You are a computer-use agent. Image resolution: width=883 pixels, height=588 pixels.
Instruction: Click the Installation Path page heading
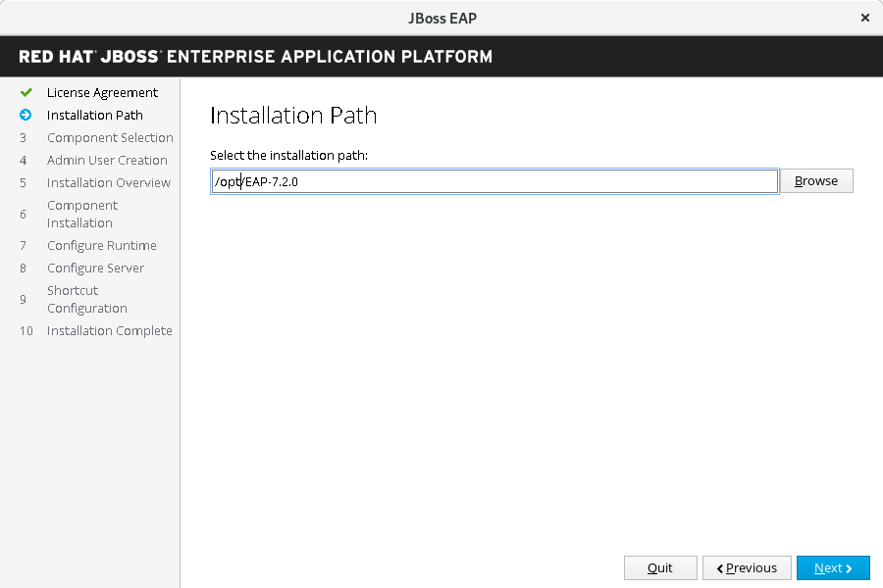[293, 116]
